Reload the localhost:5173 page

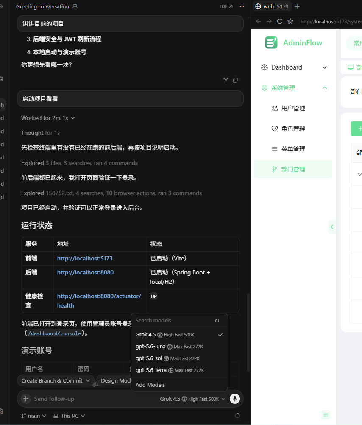coord(280,21)
